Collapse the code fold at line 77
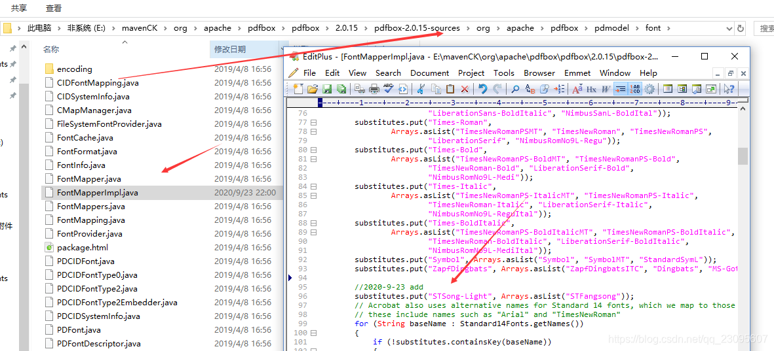This screenshot has width=774, height=351. coord(313,122)
